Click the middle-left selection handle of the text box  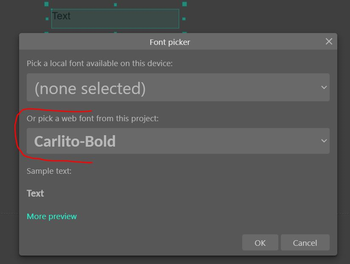point(47,19)
